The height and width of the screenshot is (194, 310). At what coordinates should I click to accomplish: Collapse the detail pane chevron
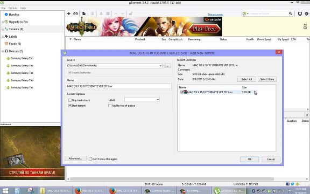307,115
